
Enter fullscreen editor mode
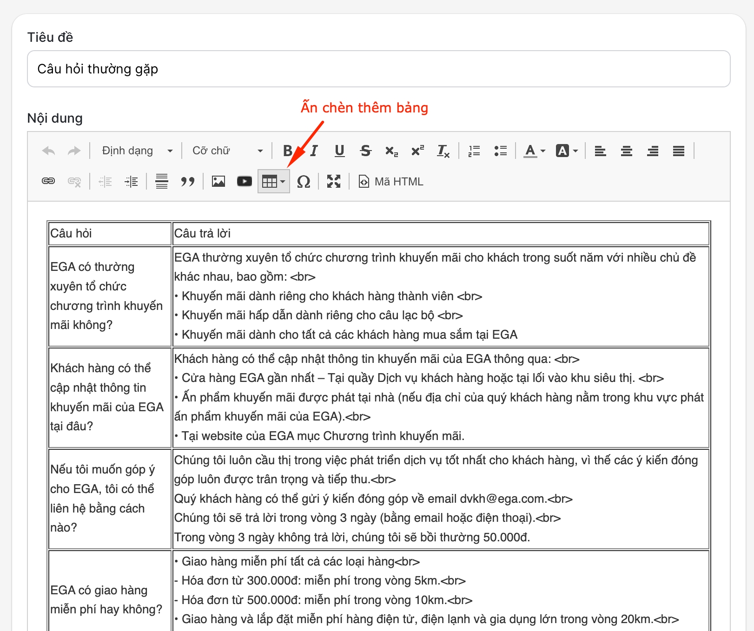[x=334, y=182]
